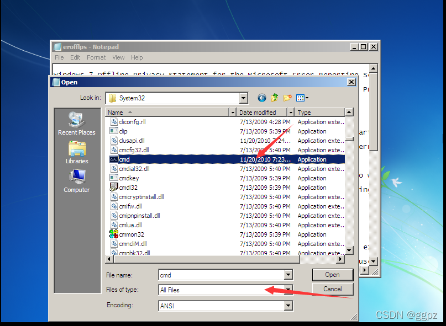Click the clip application icon

(x=114, y=131)
